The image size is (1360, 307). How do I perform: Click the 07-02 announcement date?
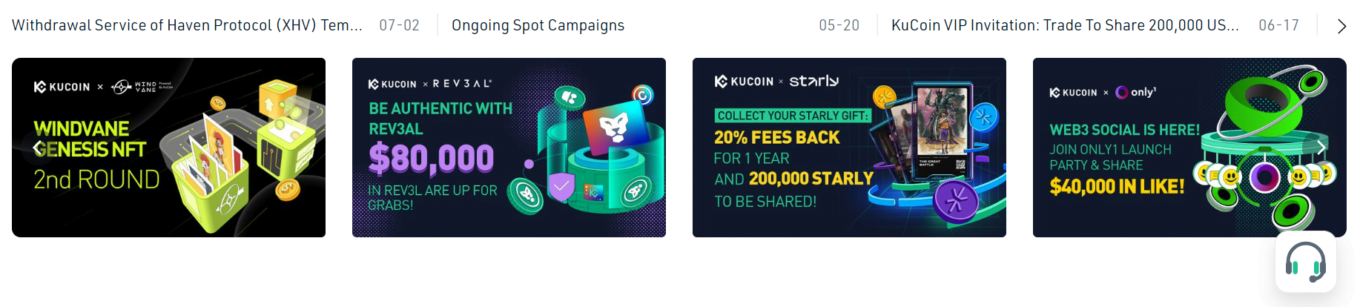pyautogui.click(x=399, y=25)
